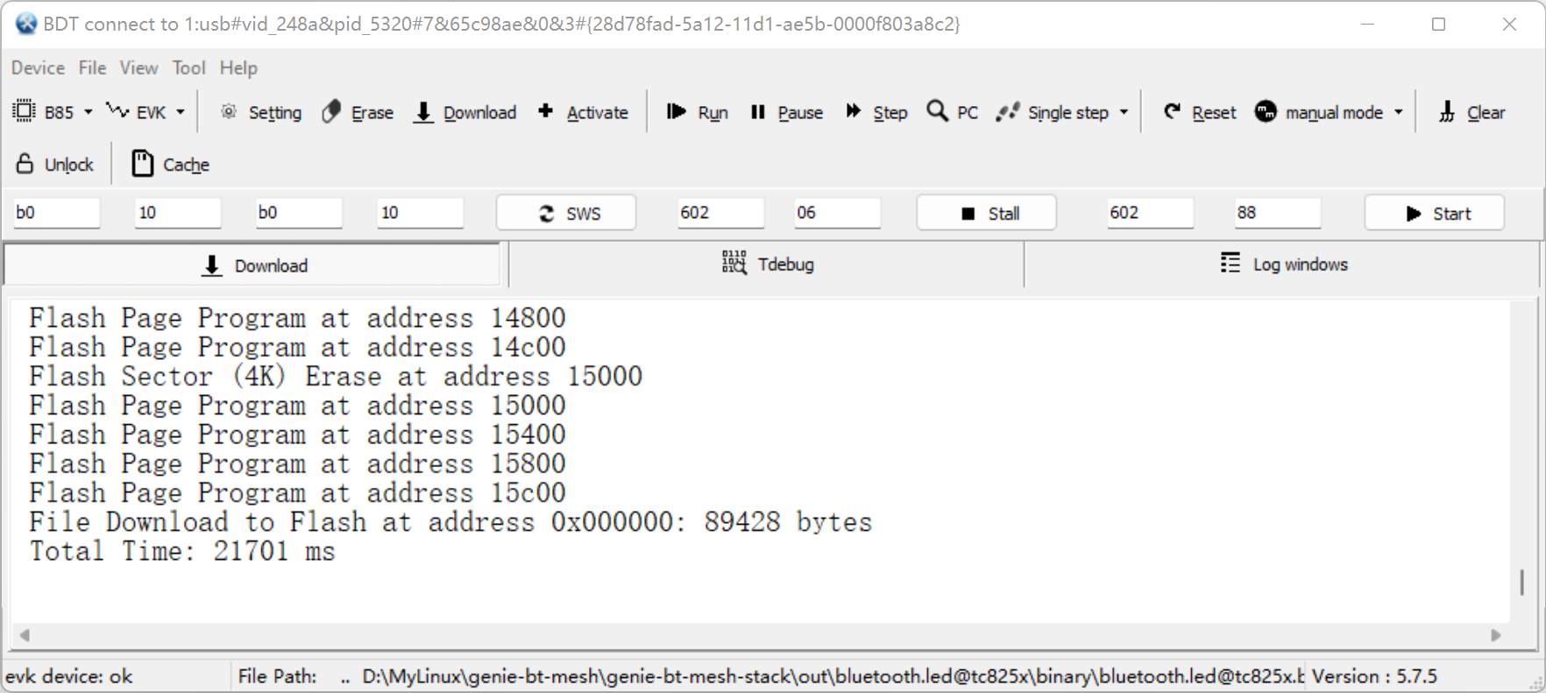Click the Erase eraser icon
1546x693 pixels.
pos(331,111)
